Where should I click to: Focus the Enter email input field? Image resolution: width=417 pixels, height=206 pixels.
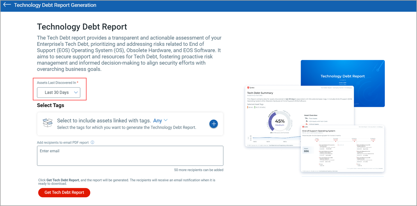pyautogui.click(x=130, y=156)
